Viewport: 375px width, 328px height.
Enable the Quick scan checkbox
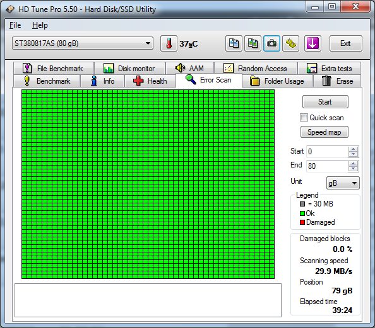pos(304,118)
